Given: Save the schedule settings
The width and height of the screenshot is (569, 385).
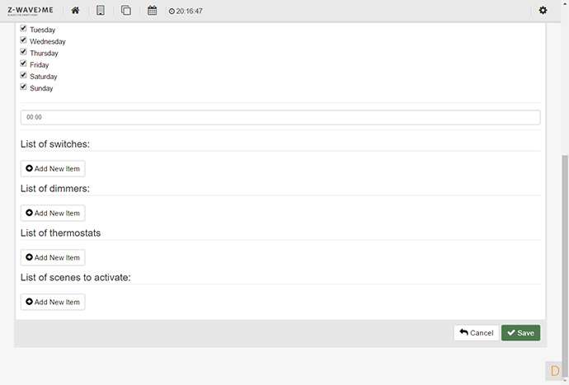Looking at the screenshot, I should pyautogui.click(x=520, y=333).
